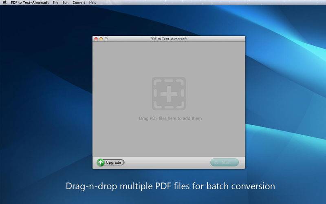Viewport: 326px width, 204px height.
Task: Open the PDF to Text-Aimersoft application menu
Action: tap(30, 2)
